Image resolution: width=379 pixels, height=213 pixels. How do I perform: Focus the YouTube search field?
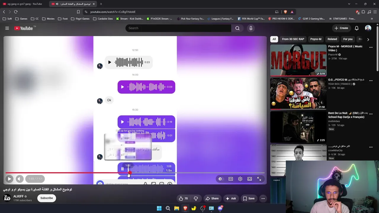tap(178, 28)
